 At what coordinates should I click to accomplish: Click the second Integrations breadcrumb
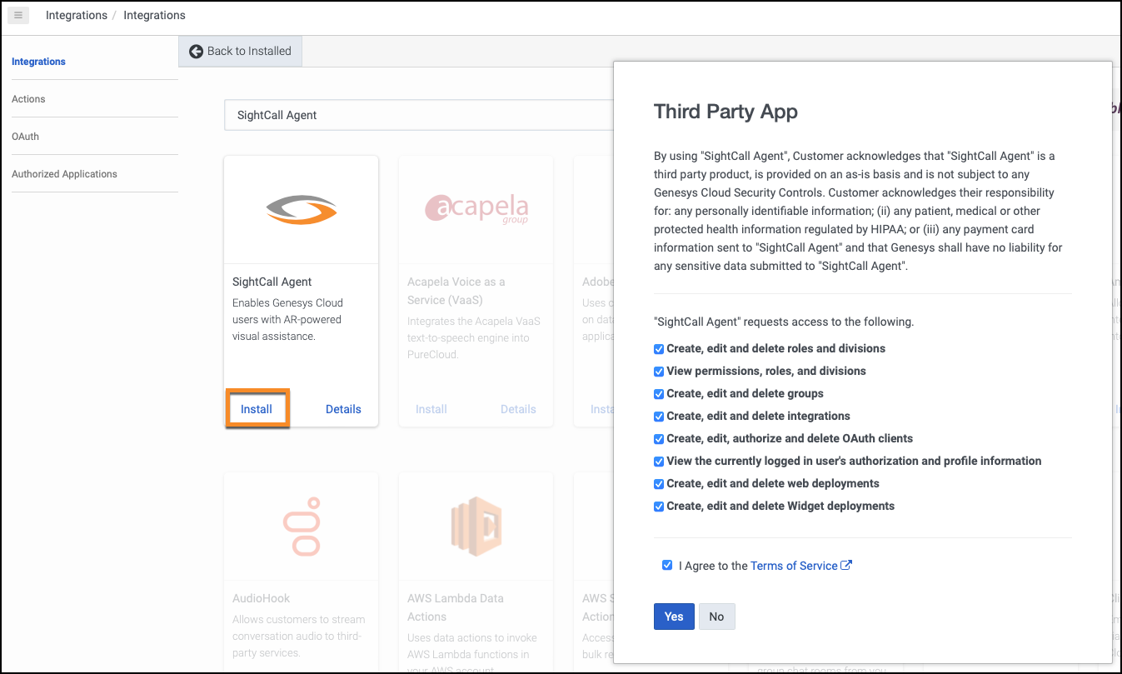point(154,15)
